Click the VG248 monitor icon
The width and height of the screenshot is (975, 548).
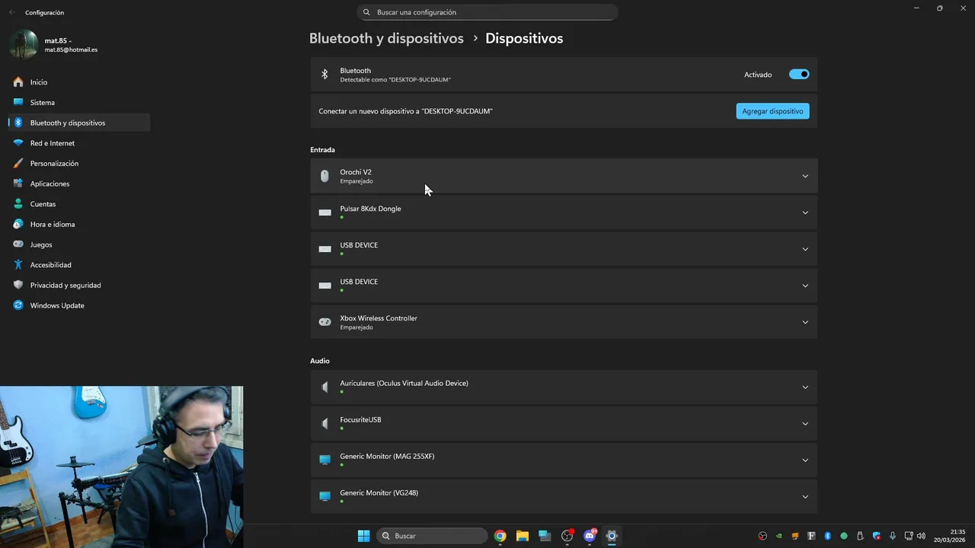coord(324,496)
